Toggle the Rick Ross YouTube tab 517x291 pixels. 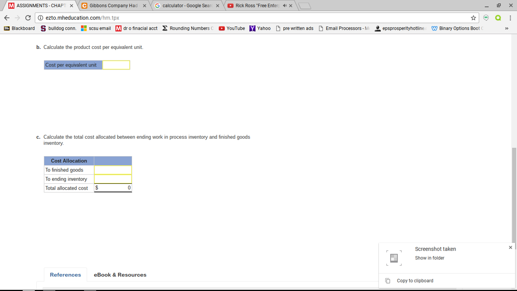tap(256, 5)
